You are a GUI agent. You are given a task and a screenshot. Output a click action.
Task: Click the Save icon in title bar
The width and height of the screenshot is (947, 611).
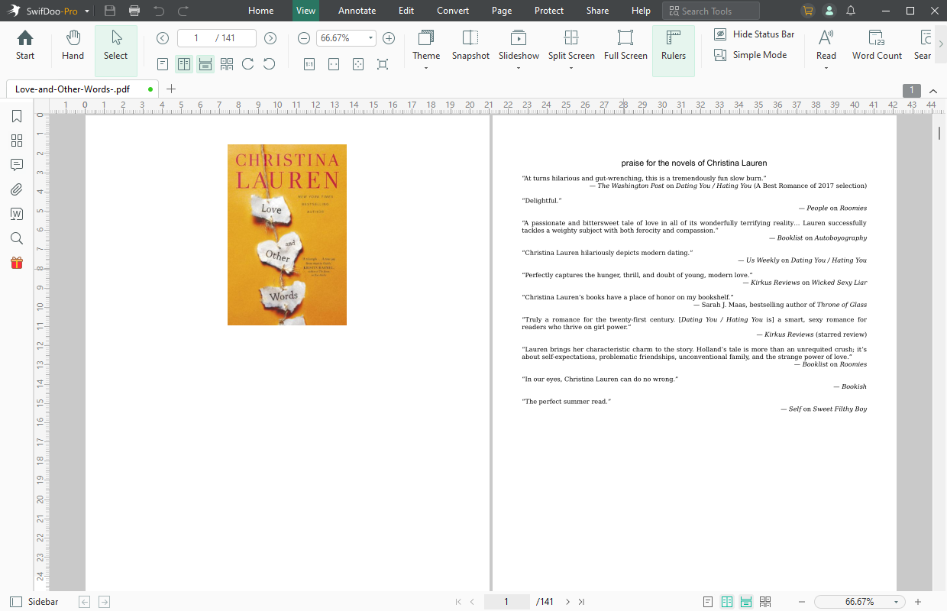coord(110,11)
